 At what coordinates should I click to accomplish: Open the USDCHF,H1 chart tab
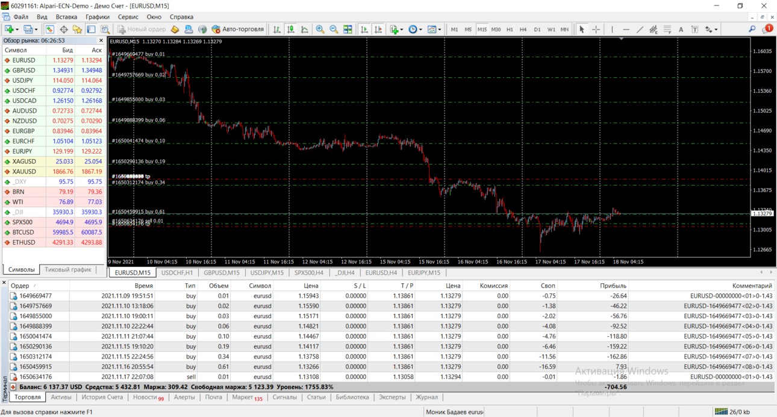click(177, 273)
